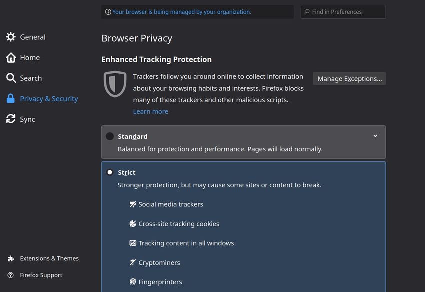Click the Cryptominers text
The width and height of the screenshot is (425, 292).
coord(159,262)
